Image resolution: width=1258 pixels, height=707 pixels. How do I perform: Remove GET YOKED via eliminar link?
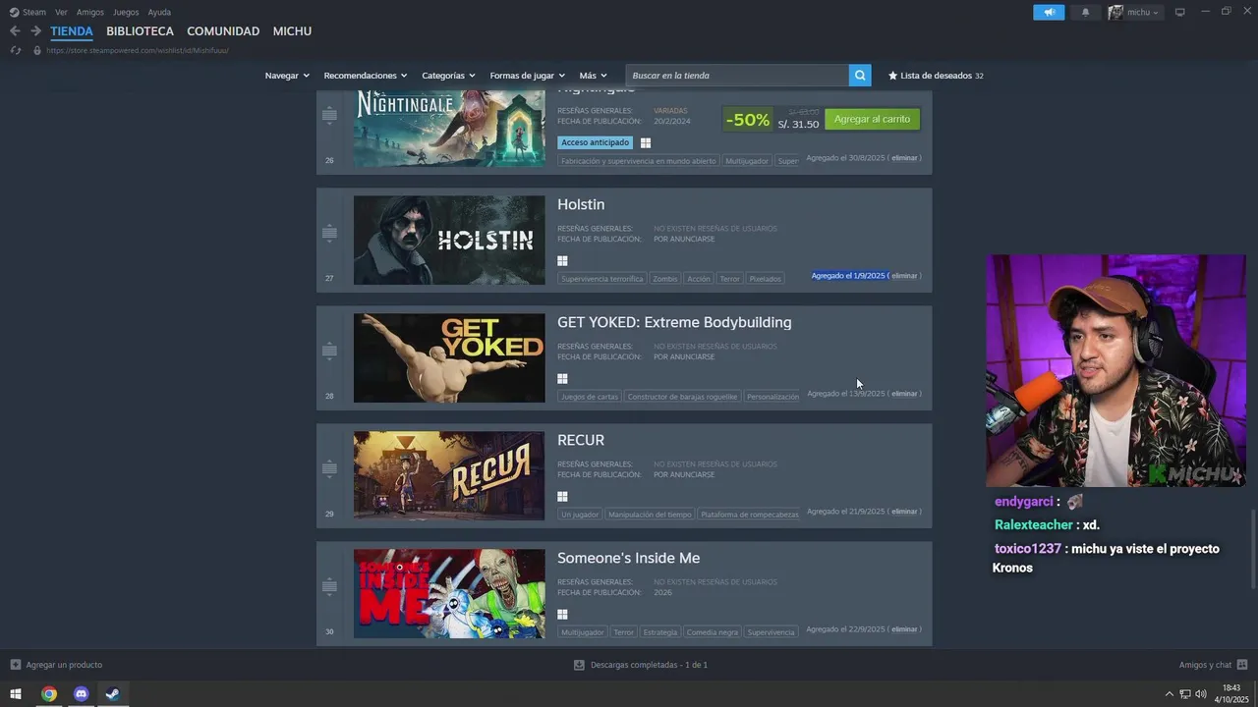(904, 394)
